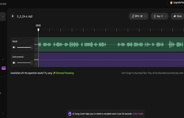Click the Try it now link
The width and height of the screenshot is (184, 118).
tap(139, 114)
